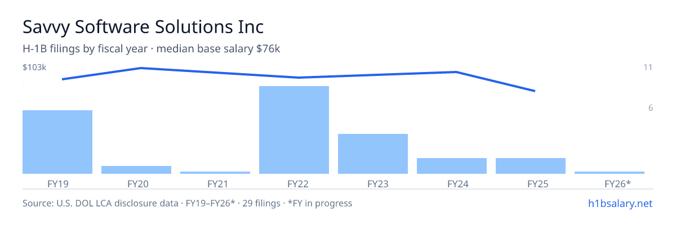Click the source footnote text
The height and width of the screenshot is (225, 676).
187,203
